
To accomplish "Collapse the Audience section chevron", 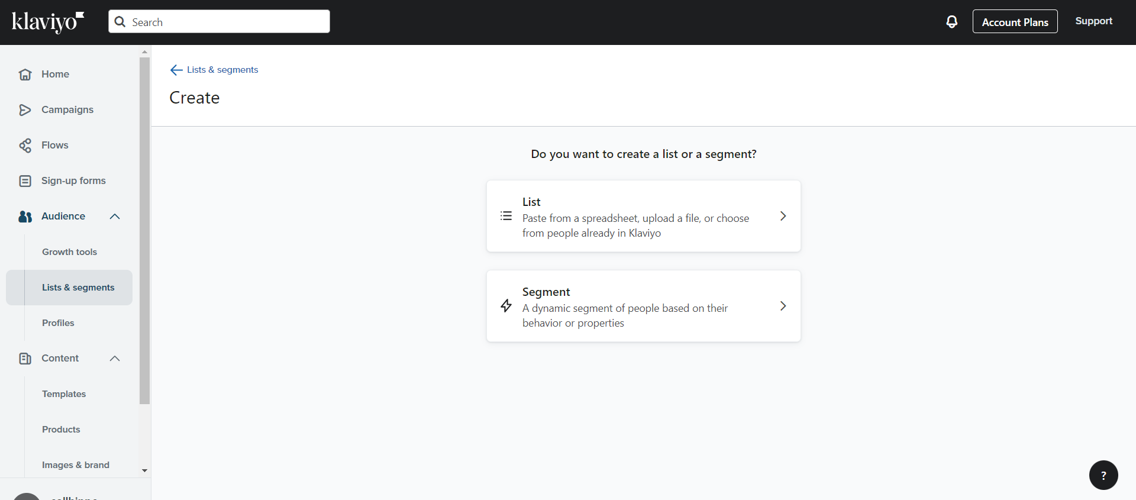I will (x=115, y=216).
